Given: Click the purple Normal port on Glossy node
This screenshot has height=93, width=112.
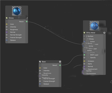Looking at the screenshot, I should [7, 32].
